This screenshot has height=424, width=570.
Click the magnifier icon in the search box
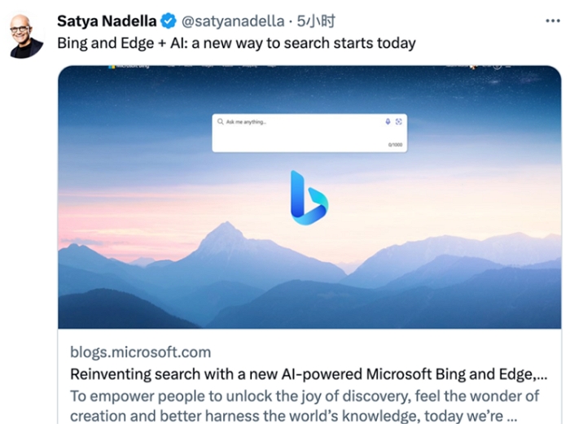(220, 121)
